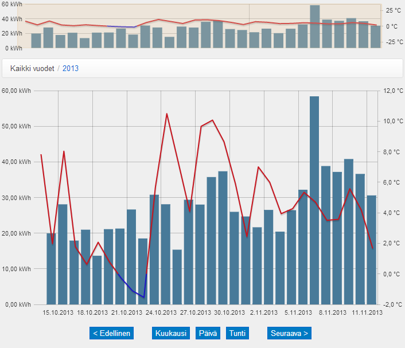The height and width of the screenshot is (348, 405).
Task: Go forward with 'Seuraava >' button
Action: click(289, 333)
